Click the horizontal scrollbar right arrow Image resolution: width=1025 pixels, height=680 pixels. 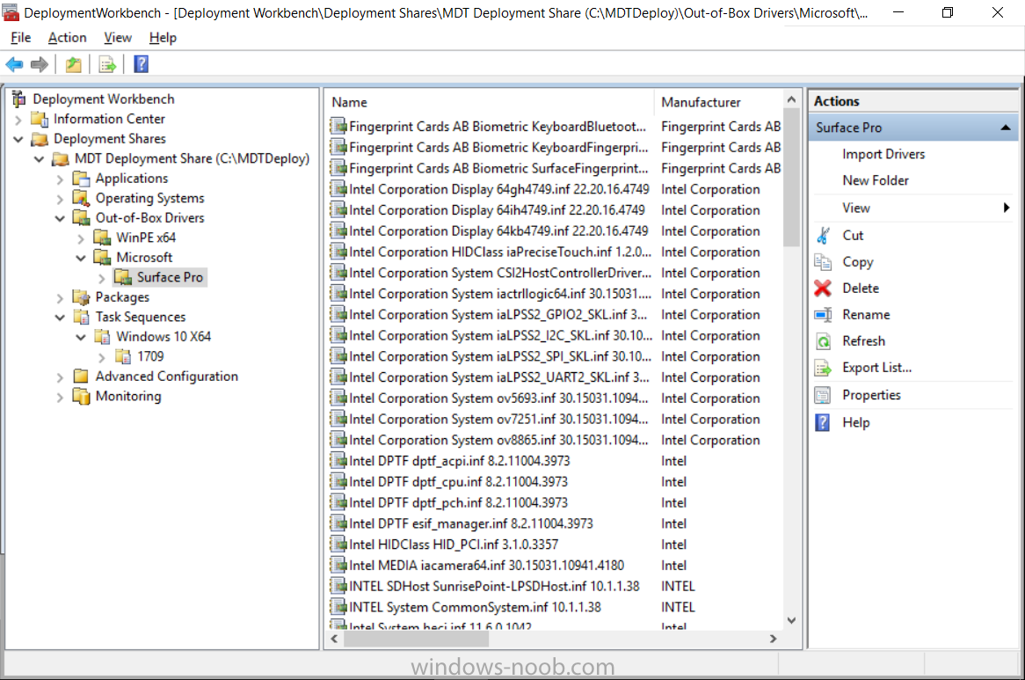coord(774,639)
